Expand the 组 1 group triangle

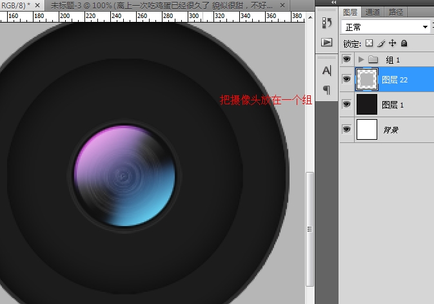360,59
